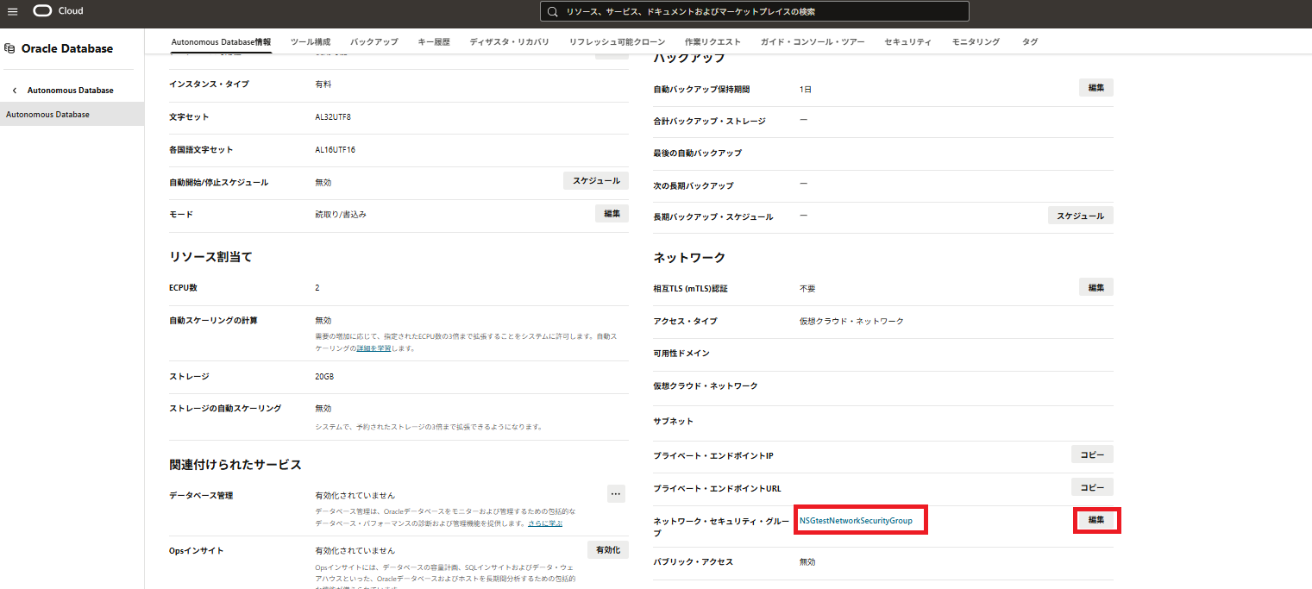Click inside the top search input field

759,11
